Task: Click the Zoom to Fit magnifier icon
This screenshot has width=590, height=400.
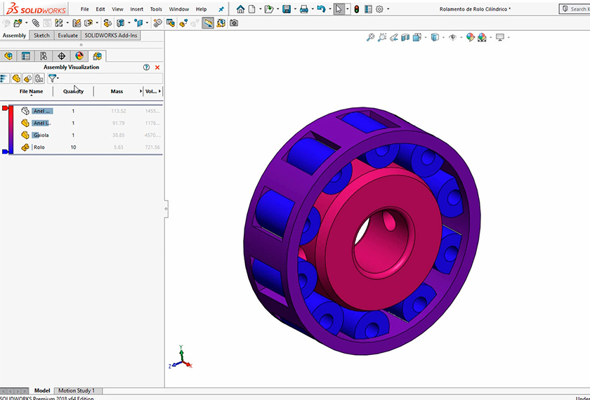Action: [370, 38]
